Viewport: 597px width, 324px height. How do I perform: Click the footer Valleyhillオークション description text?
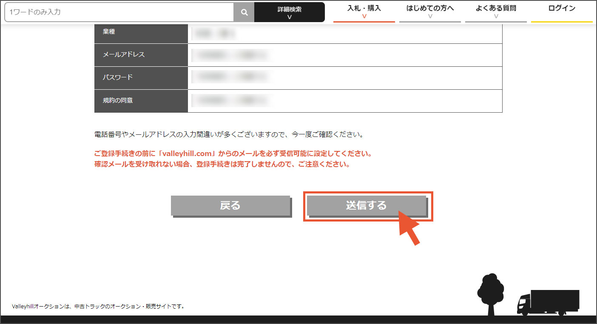[x=98, y=306]
